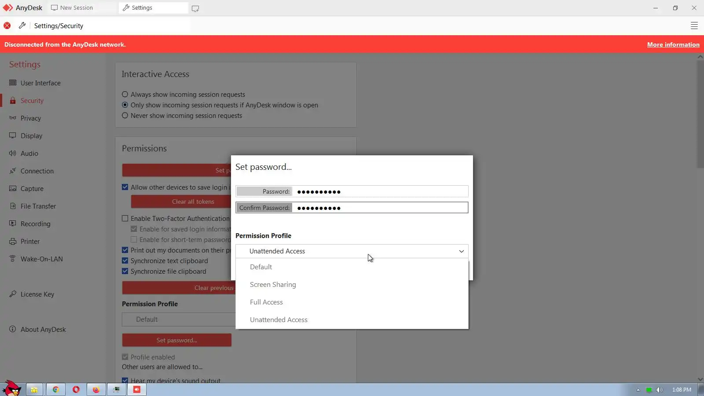Click the Printer icon in sidebar
Screen dimensions: 704x396
(13, 241)
